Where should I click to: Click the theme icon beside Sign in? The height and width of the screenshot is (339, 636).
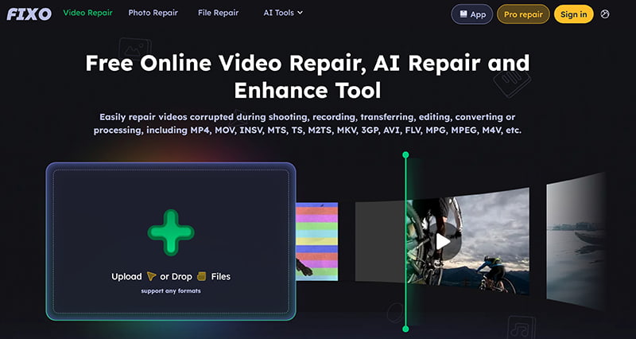(605, 14)
